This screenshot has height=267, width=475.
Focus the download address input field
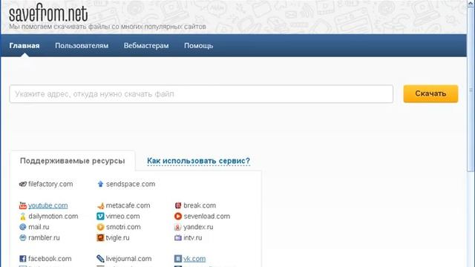click(201, 94)
